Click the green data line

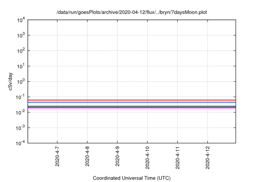click(132, 106)
